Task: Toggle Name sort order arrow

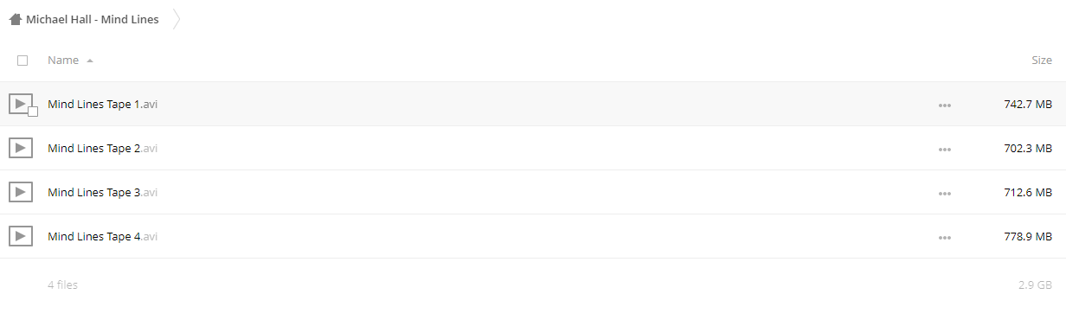Action: click(90, 61)
